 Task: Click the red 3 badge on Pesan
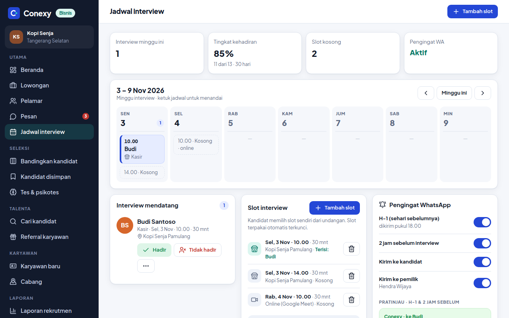pos(85,116)
